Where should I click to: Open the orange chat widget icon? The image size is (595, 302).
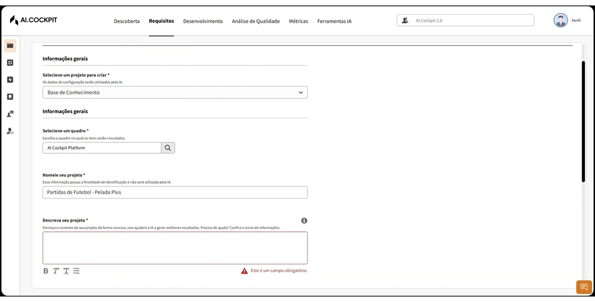coord(584,287)
